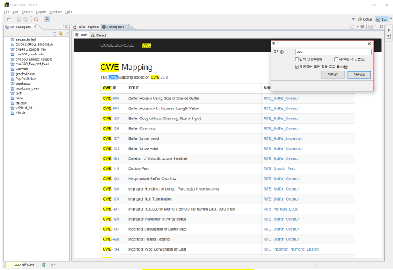Click inside the find text field containing cwe
The height and width of the screenshot is (270, 393).
(x=334, y=52)
